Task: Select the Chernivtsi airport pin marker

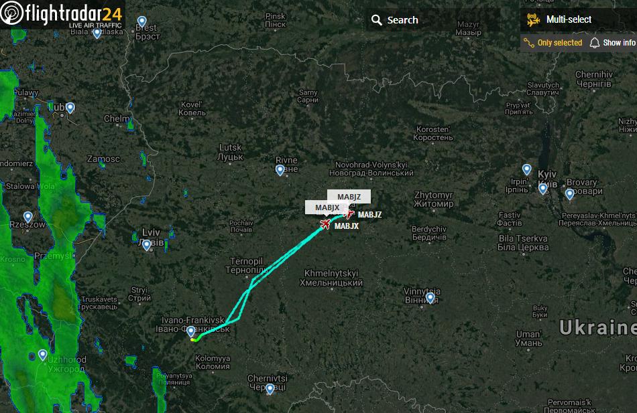Action: [x=270, y=389]
